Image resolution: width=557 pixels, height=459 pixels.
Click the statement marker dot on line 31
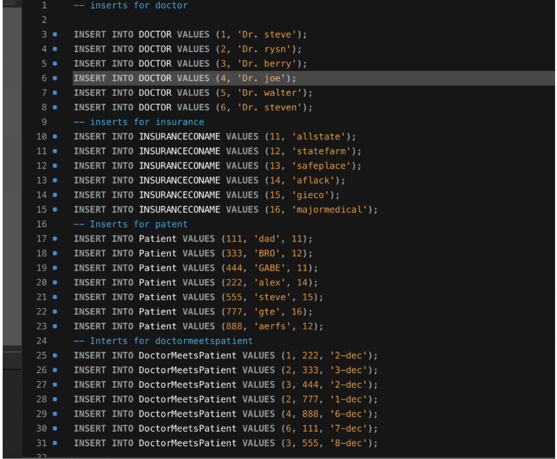(55, 443)
